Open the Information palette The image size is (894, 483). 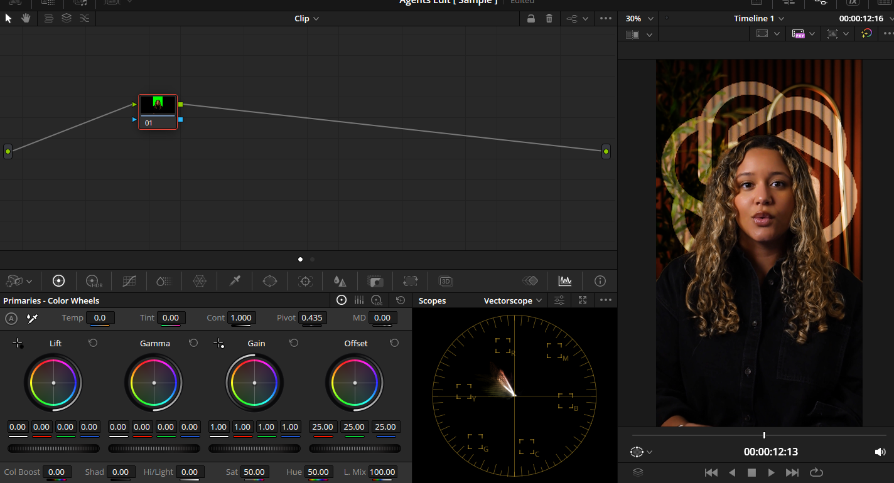point(600,281)
